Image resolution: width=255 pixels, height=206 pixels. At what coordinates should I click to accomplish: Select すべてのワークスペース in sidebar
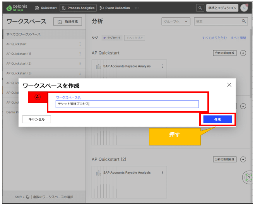(x=44, y=34)
